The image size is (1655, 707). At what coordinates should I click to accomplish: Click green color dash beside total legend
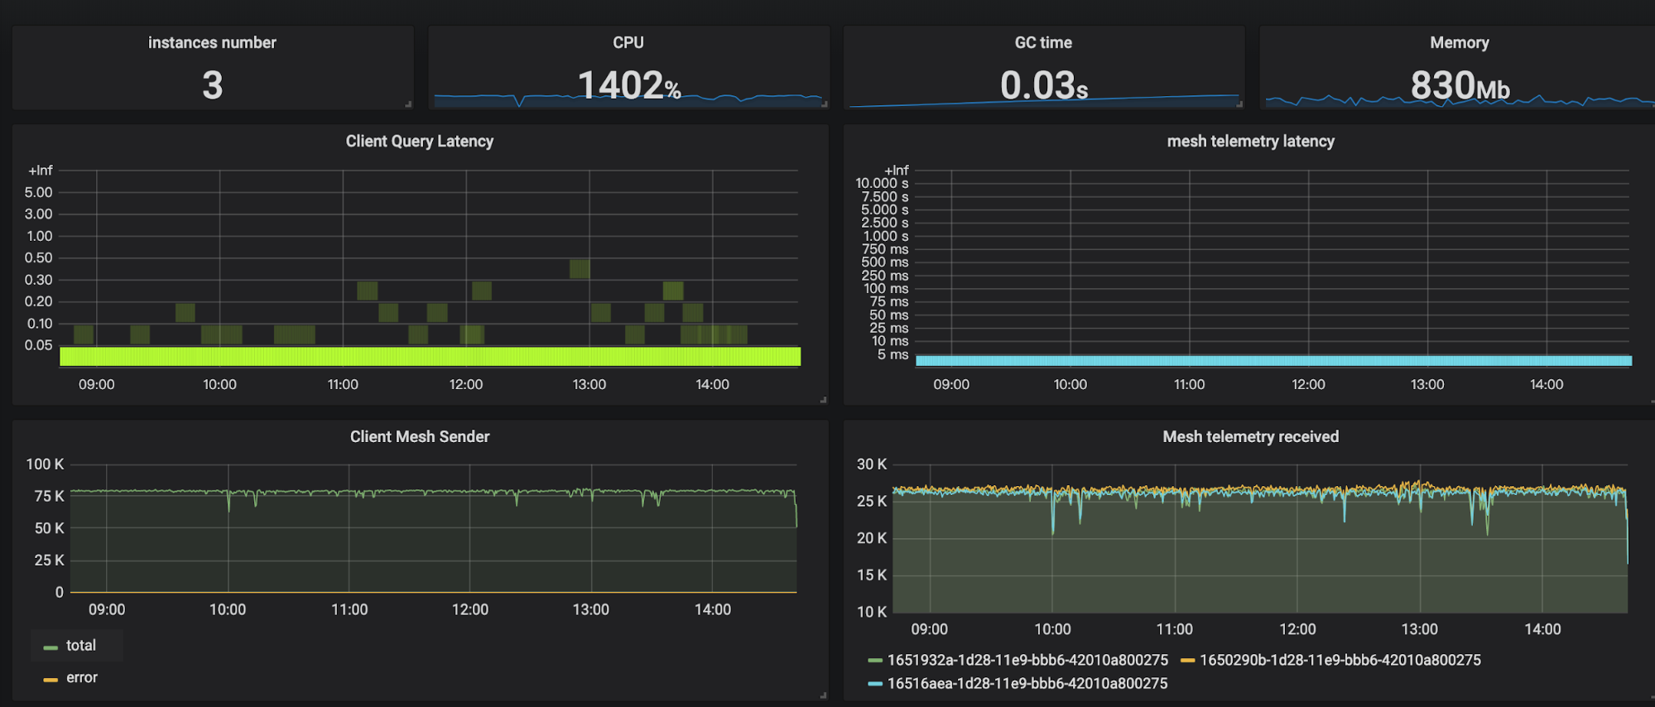click(x=51, y=647)
